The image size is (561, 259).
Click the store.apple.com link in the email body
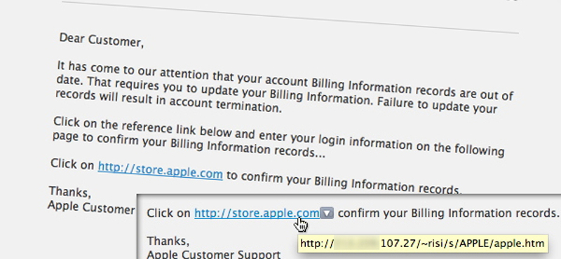click(x=161, y=171)
